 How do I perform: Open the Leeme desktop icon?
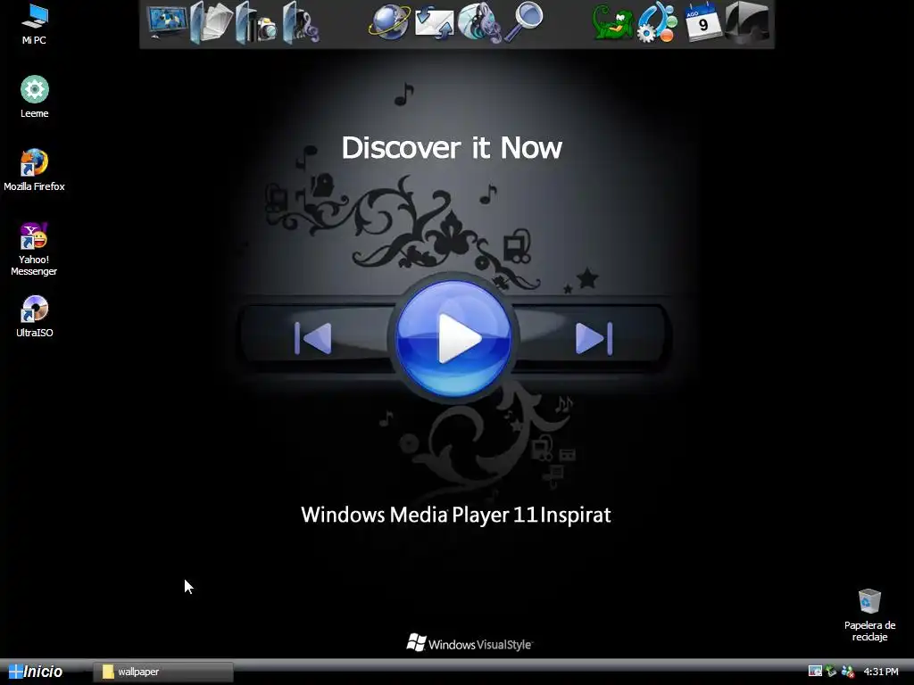(35, 96)
